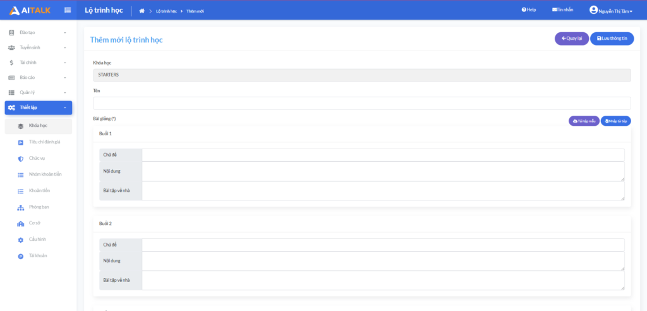Open Chức vụ in the sidebar

click(x=37, y=158)
